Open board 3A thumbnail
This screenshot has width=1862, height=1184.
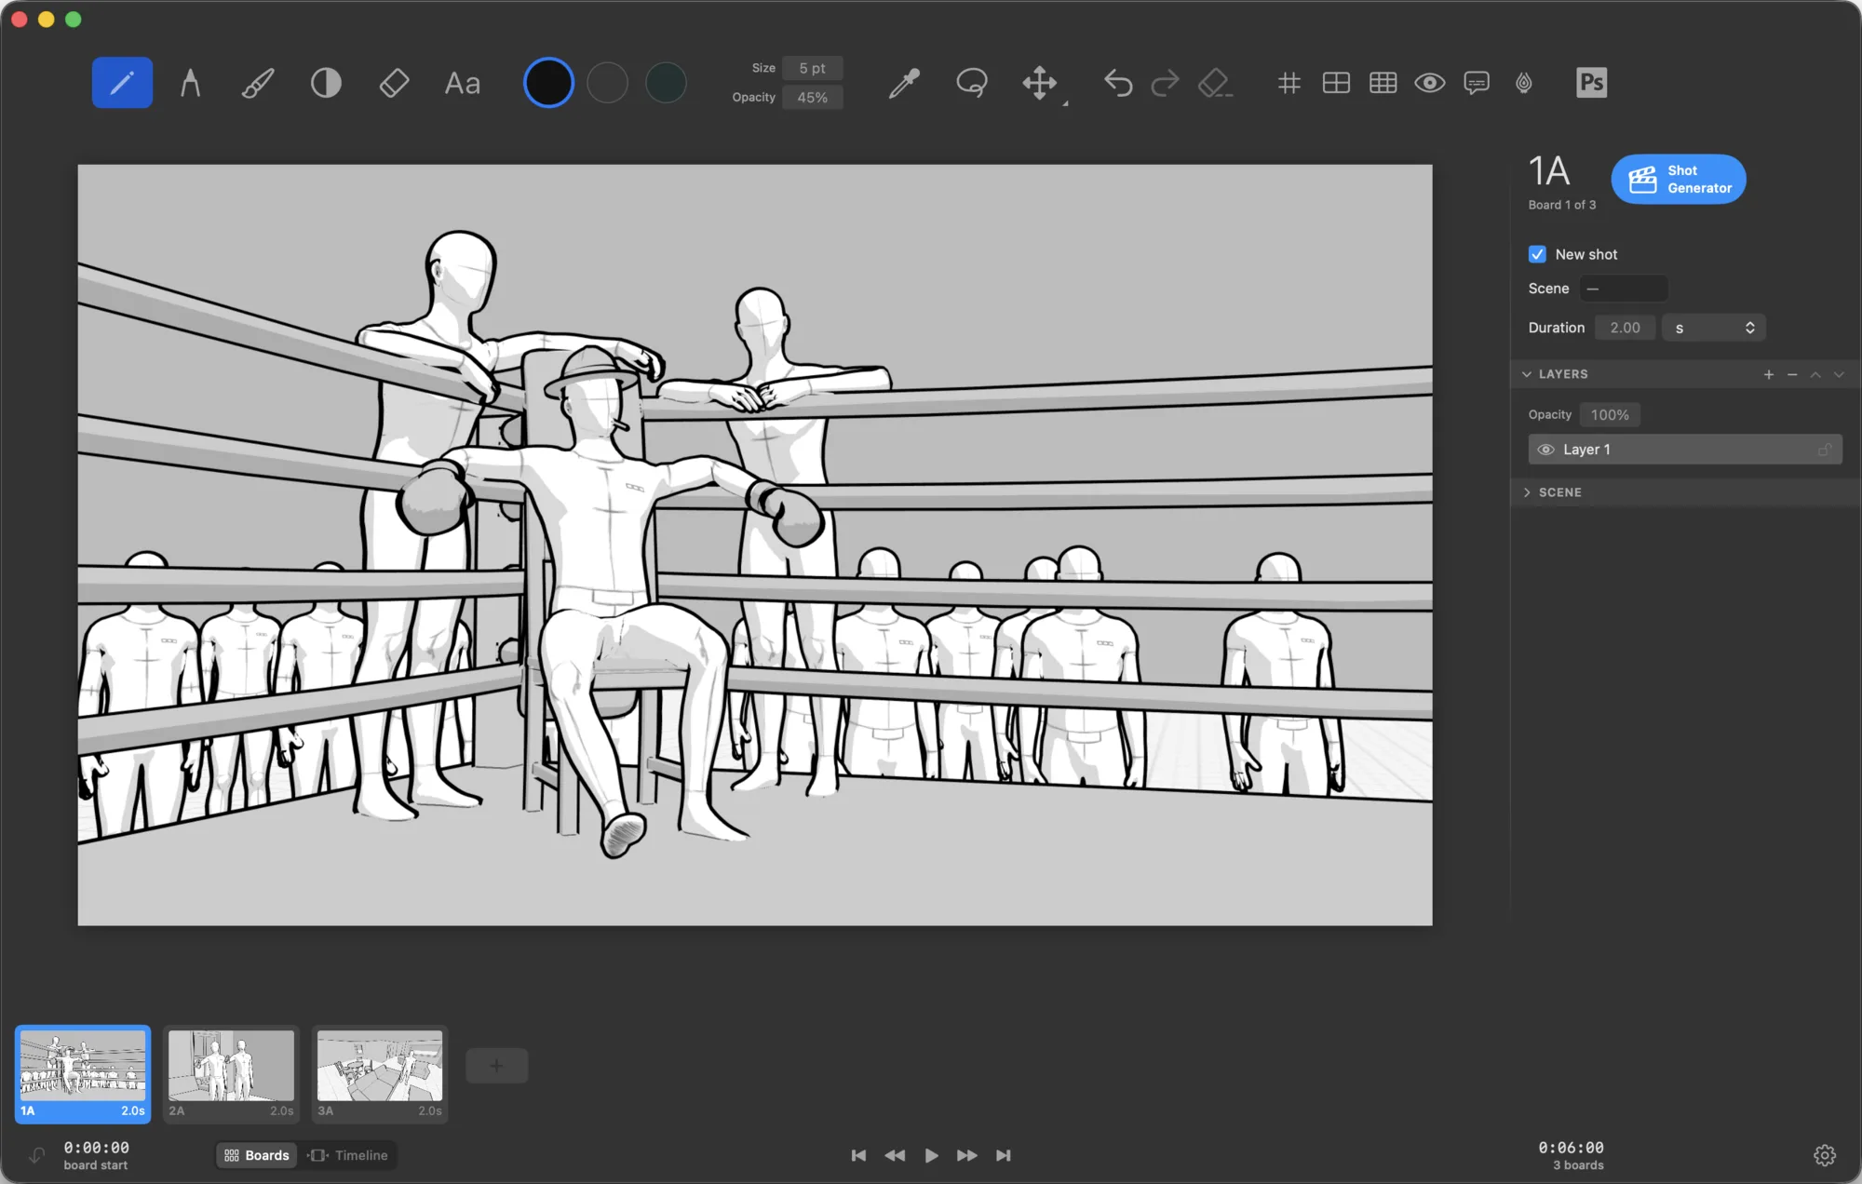point(380,1074)
